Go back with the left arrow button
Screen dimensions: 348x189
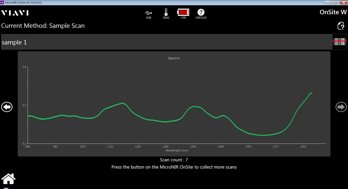pos(7,107)
